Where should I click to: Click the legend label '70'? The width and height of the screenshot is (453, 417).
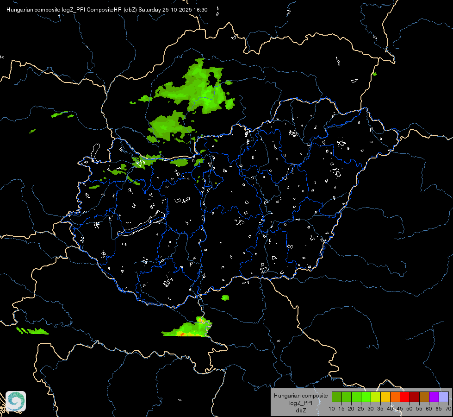(x=448, y=409)
